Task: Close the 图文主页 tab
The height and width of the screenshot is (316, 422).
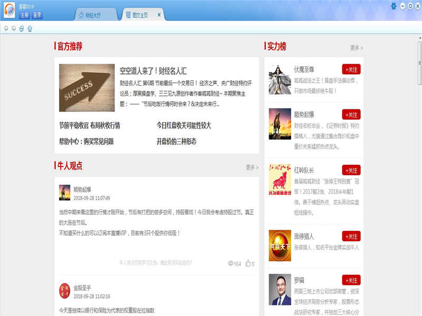Action: coord(159,15)
